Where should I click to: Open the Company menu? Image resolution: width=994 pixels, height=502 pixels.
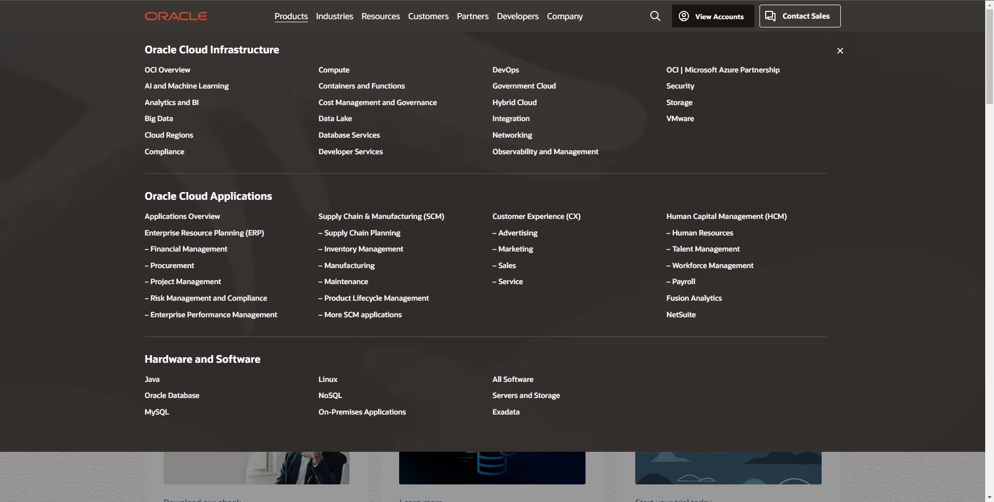(564, 17)
